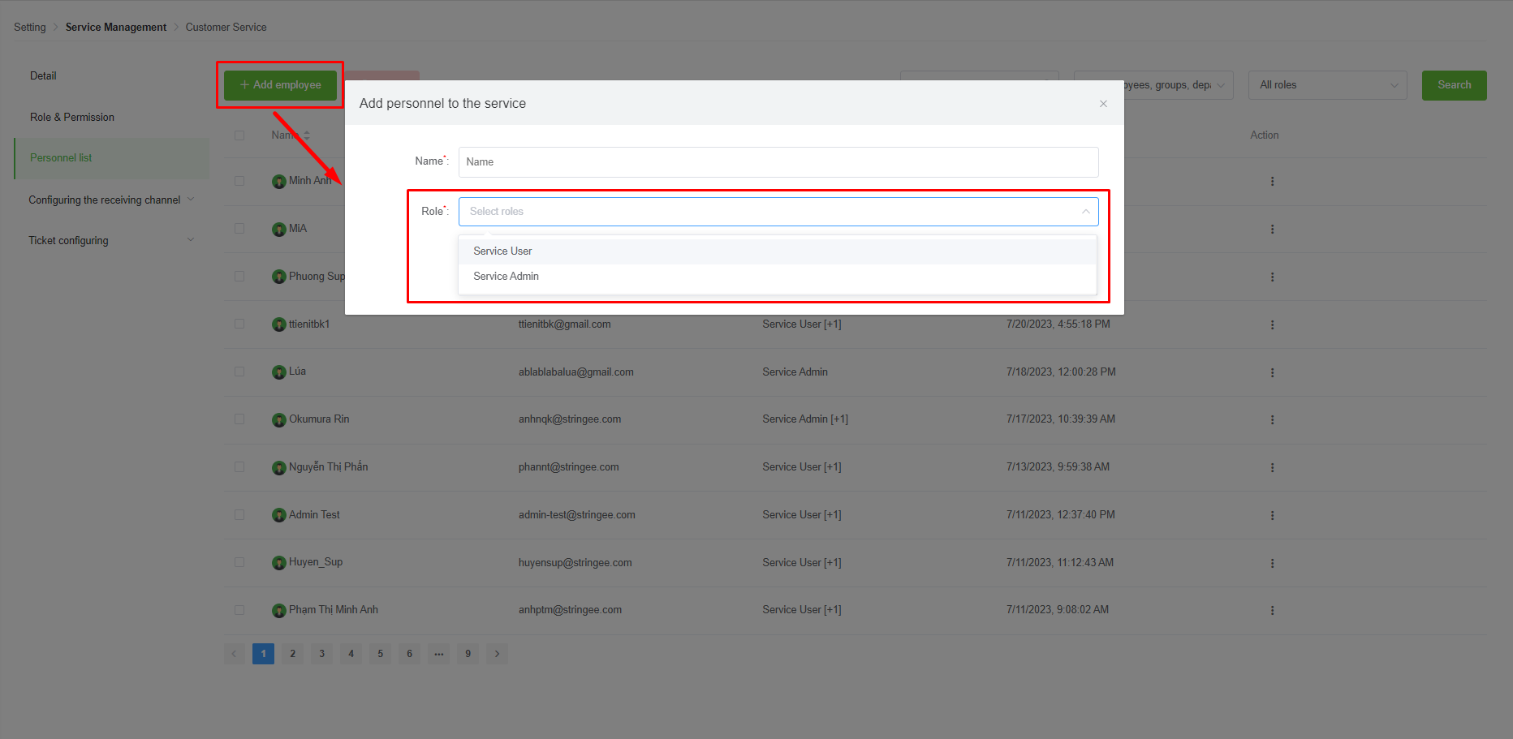This screenshot has width=1513, height=739.
Task: Go to previous page arrow
Action: point(235,654)
